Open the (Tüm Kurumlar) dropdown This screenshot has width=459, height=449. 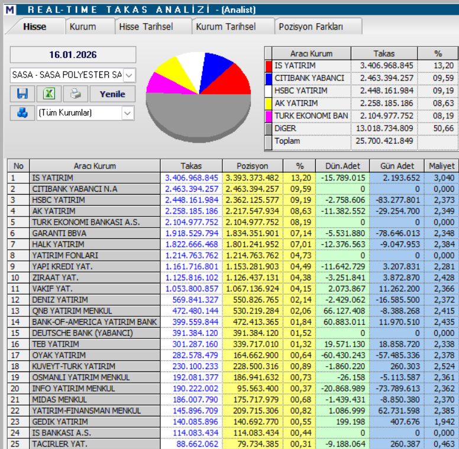(127, 113)
